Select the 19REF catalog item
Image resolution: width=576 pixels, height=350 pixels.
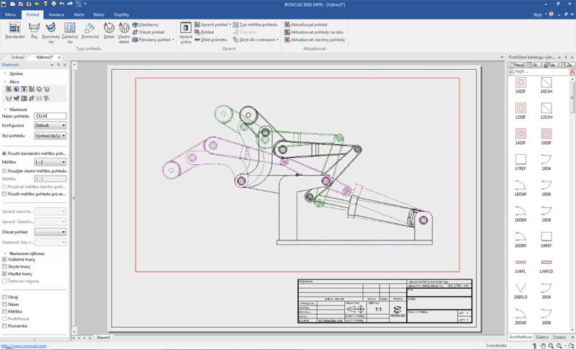546,239
